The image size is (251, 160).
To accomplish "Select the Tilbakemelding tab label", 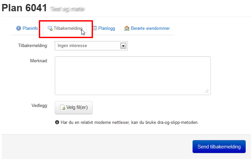I will click(x=68, y=28).
